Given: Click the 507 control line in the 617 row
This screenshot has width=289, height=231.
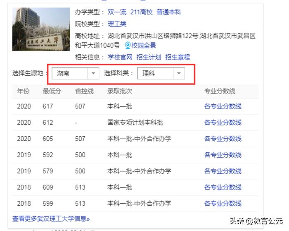Looking at the screenshot, I should click(x=80, y=106).
